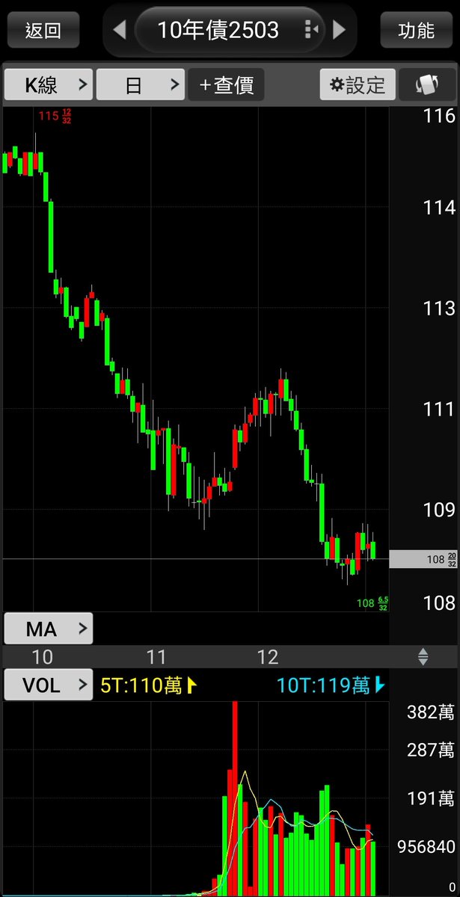This screenshot has height=897, width=460.
Task: Expand the MA indicator selector
Action: point(49,629)
